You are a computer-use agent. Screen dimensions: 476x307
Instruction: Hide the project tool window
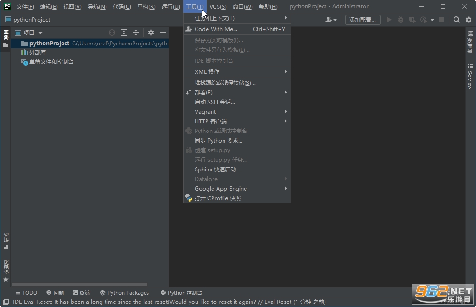click(x=162, y=33)
